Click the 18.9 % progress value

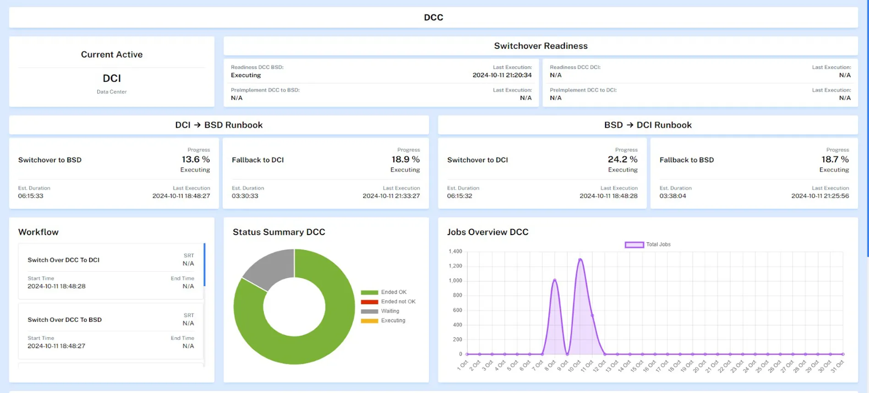point(405,159)
